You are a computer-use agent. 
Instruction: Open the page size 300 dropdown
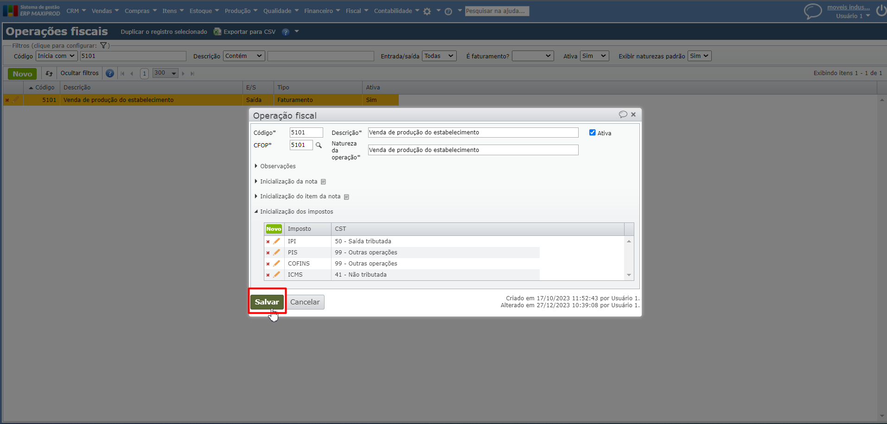pyautogui.click(x=166, y=73)
